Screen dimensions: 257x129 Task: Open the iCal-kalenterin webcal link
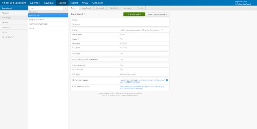tap(142, 81)
